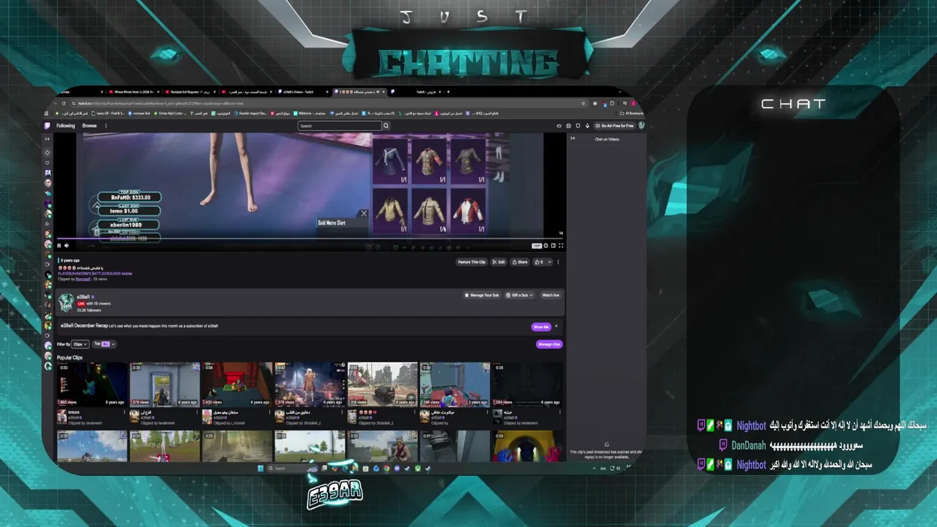The width and height of the screenshot is (937, 527).
Task: Focus the Twitch search field
Action: point(340,126)
